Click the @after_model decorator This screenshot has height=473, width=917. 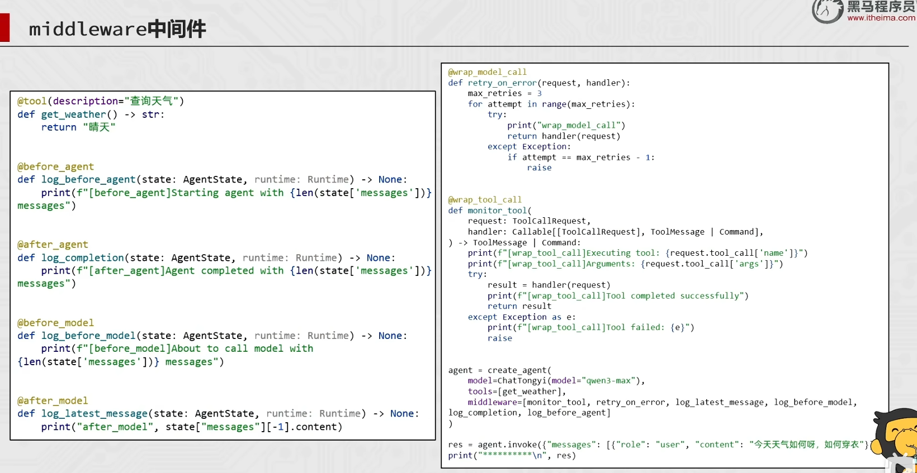[53, 401]
